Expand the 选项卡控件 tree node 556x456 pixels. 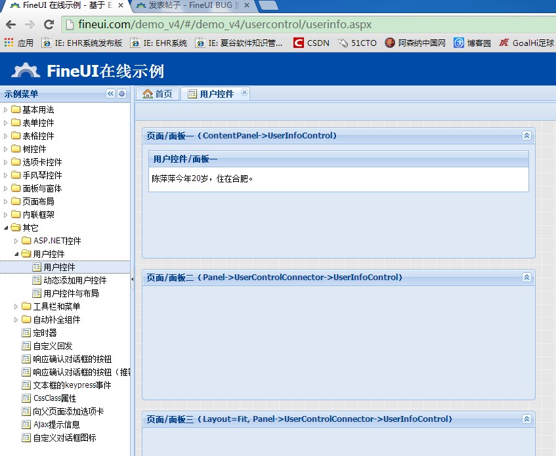coord(5,162)
